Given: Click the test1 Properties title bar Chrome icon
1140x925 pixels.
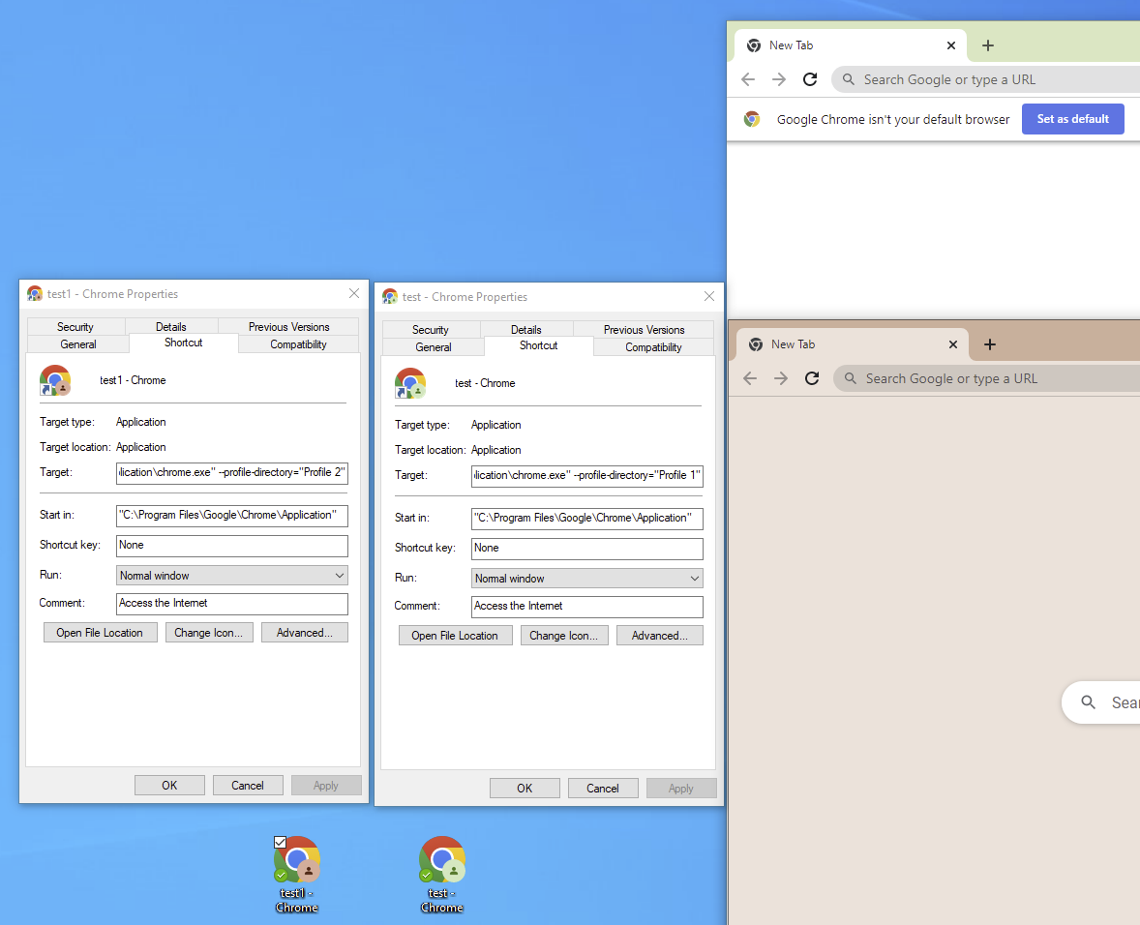Looking at the screenshot, I should click(x=35, y=293).
